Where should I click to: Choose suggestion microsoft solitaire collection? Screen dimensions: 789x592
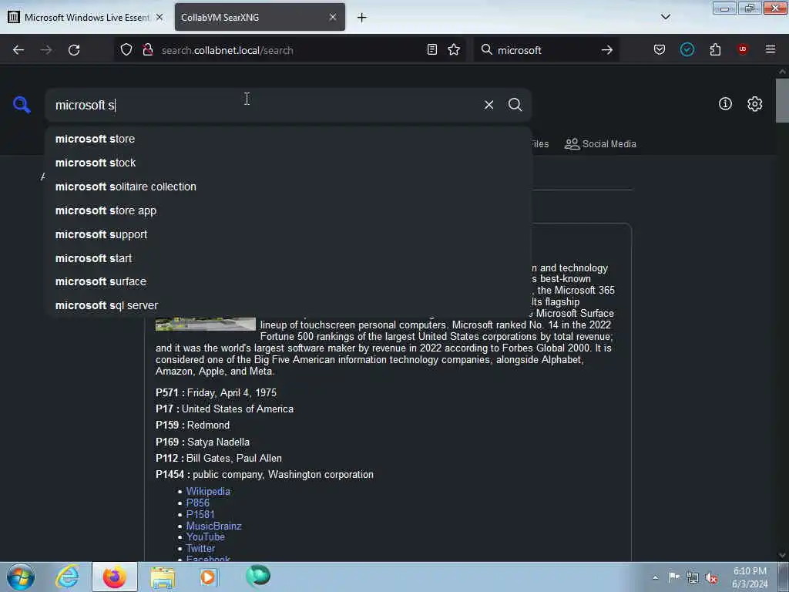[x=288, y=187]
